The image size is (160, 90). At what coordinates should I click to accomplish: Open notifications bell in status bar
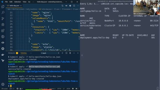(77, 89)
